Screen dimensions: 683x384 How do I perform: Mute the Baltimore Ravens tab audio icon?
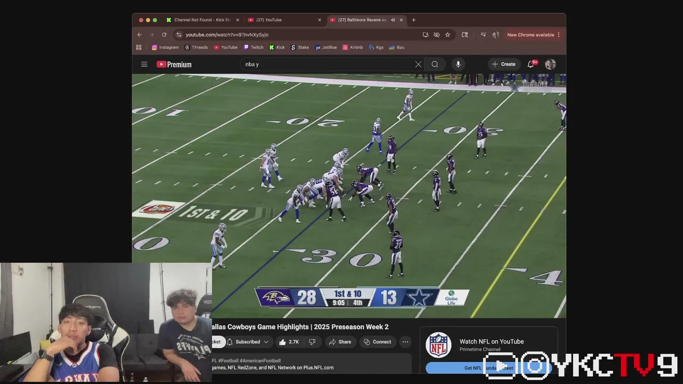click(x=393, y=20)
